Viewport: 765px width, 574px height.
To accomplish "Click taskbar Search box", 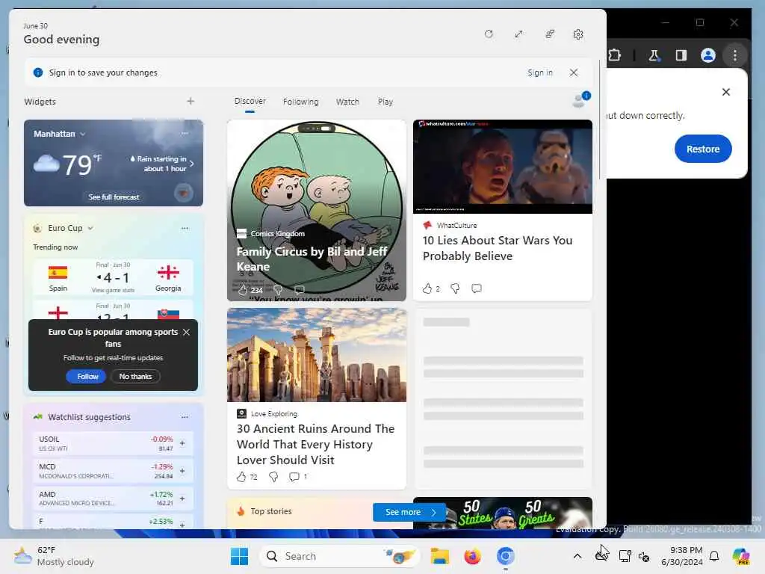I will point(340,556).
